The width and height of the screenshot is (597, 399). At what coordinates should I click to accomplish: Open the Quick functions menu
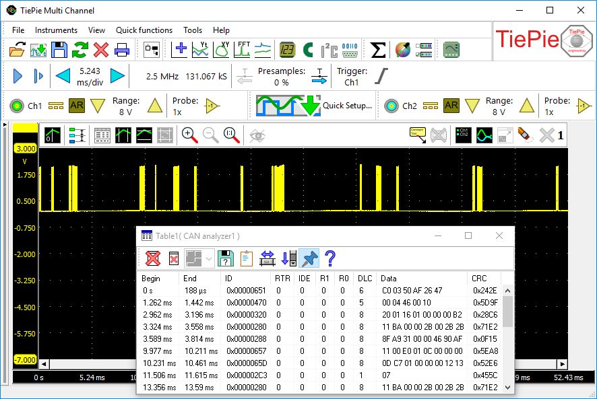coord(144,30)
